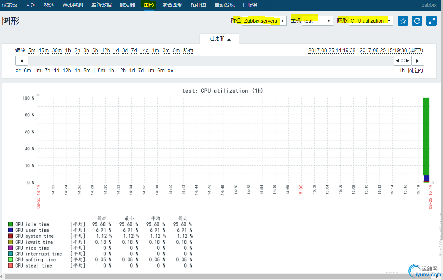Select the bold 1h zoom link
The height and width of the screenshot is (280, 443).
coord(68,50)
